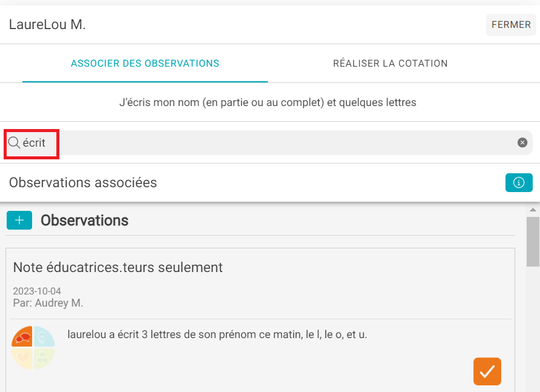Viewport: 540px width, 392px height.
Task: Select the orange speech-bubble language quadrant
Action: pyautogui.click(x=22, y=337)
